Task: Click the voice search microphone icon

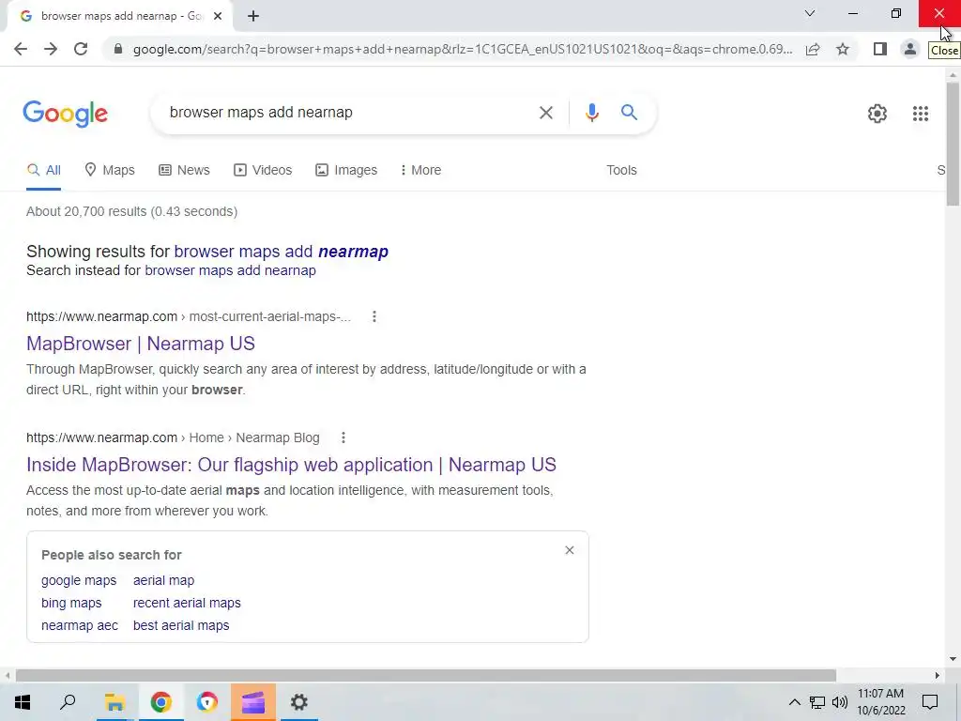Action: point(591,113)
